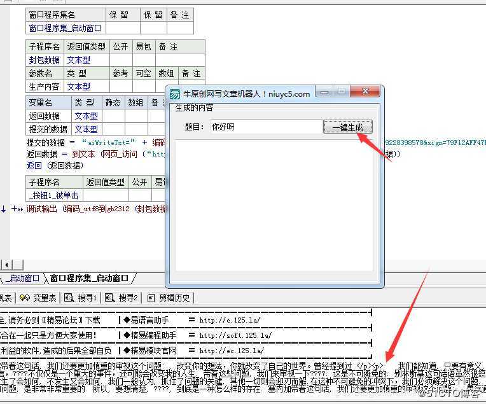Switch to the _启动窗口 editor tab
This screenshot has width=486, height=404.
click(23, 278)
